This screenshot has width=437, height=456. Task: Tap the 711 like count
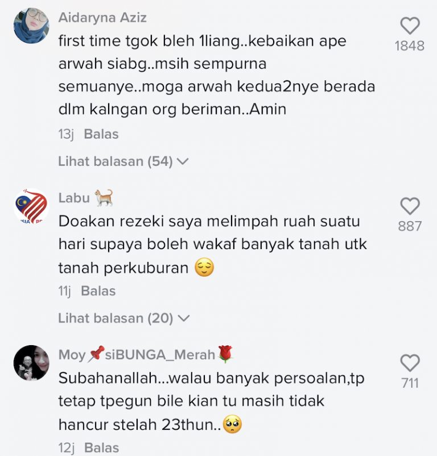pos(410,383)
